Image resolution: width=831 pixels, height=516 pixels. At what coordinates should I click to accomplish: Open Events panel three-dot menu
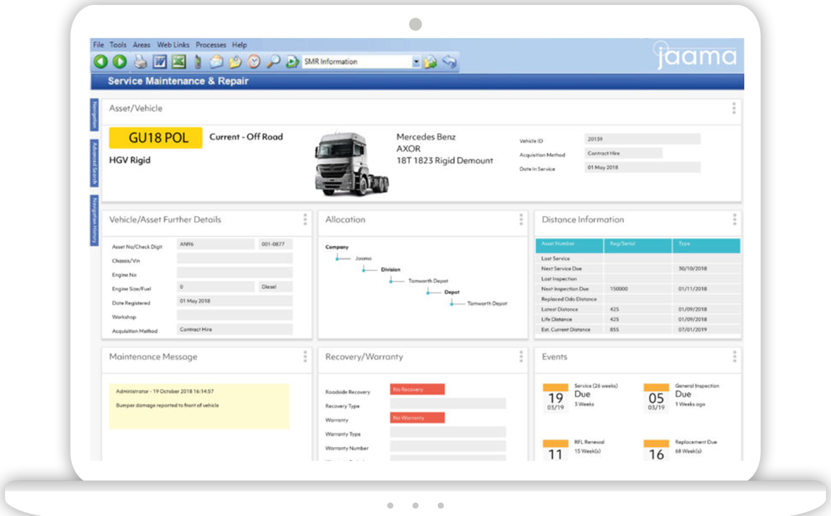tap(734, 356)
